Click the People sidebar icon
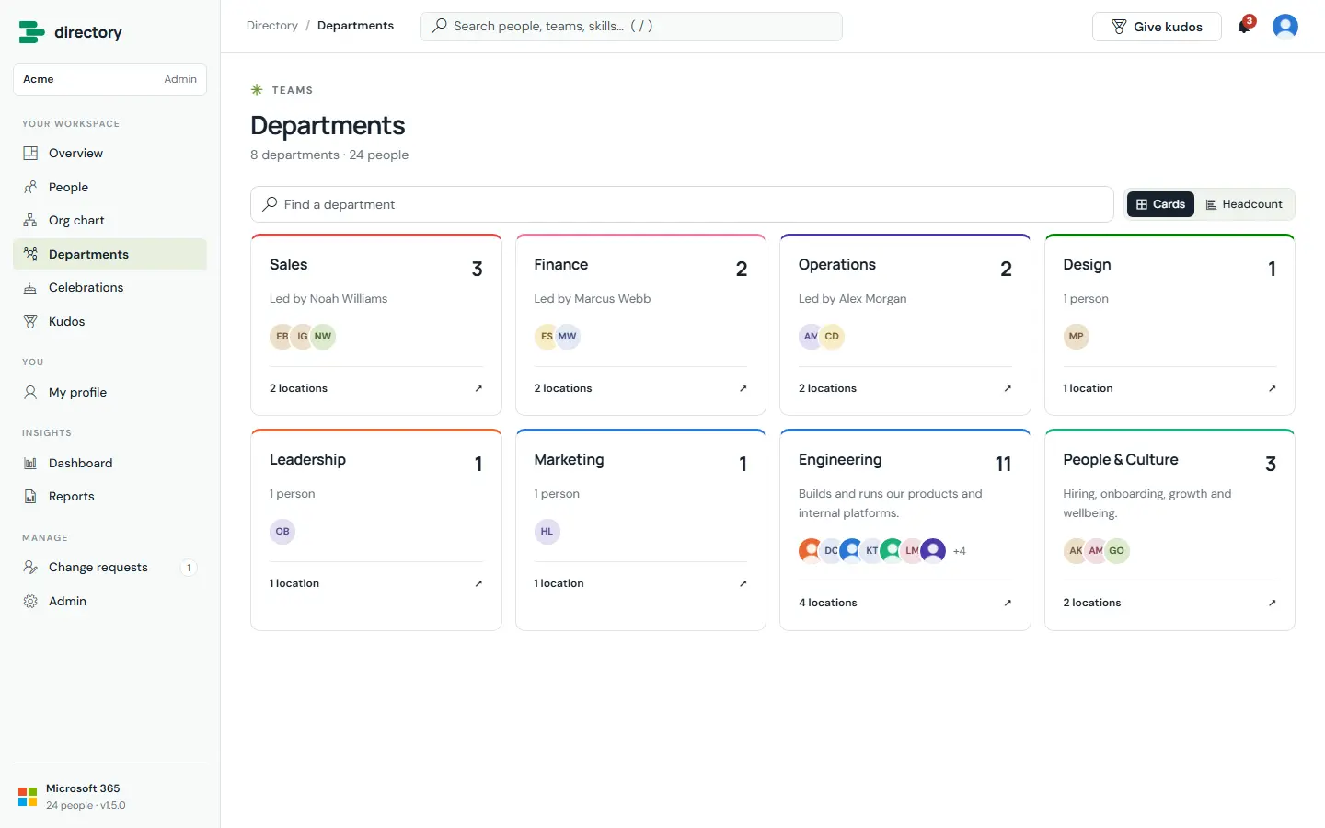The width and height of the screenshot is (1325, 828). click(30, 187)
